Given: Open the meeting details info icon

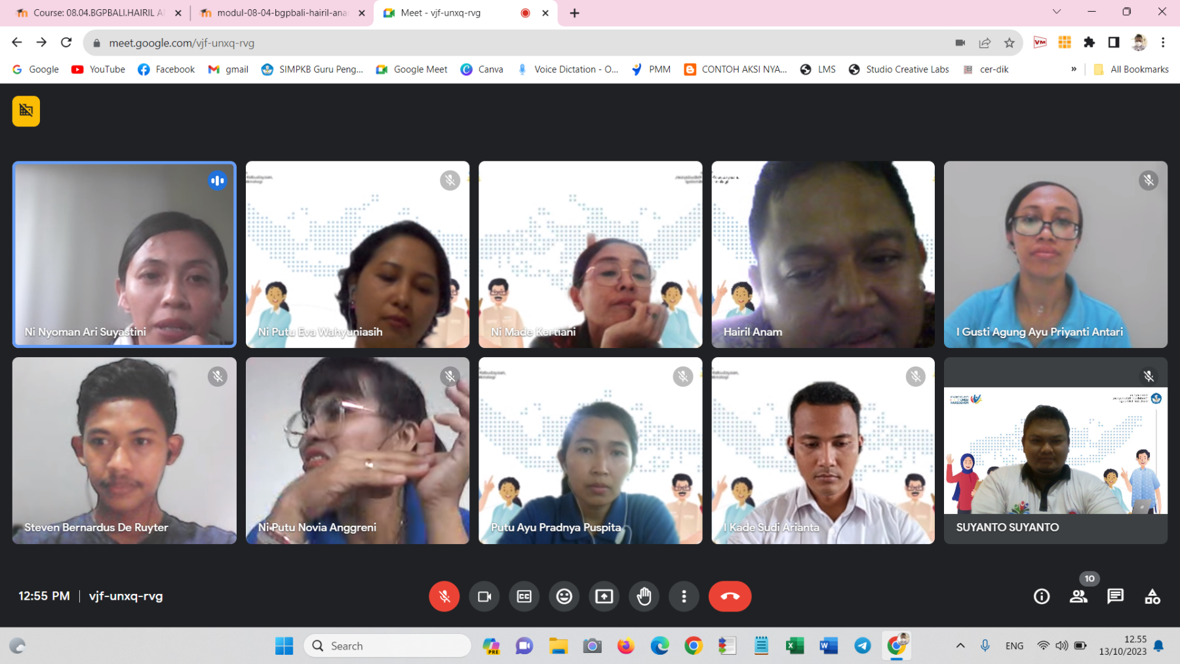Looking at the screenshot, I should [x=1041, y=596].
